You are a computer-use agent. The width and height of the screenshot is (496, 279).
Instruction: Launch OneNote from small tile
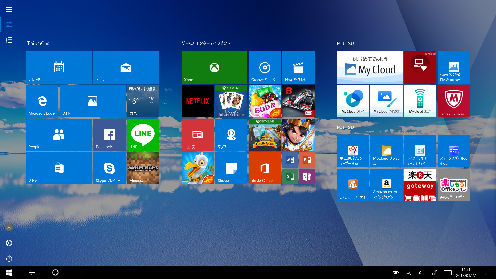coord(307,177)
